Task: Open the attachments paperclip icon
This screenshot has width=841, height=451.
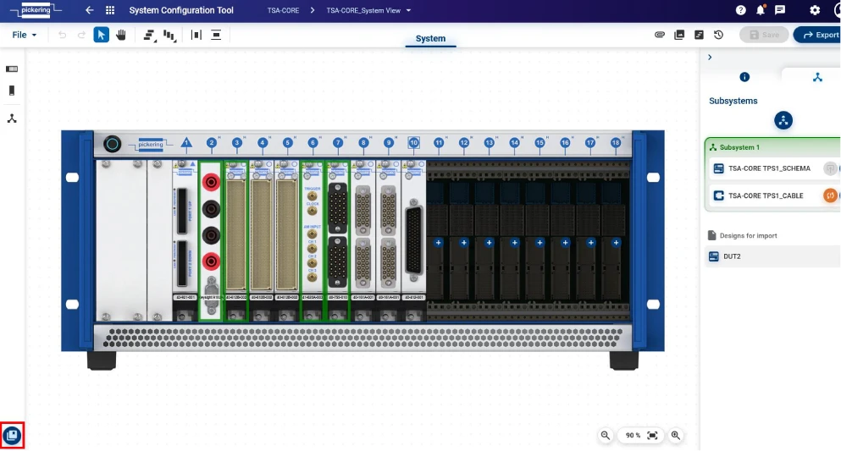Action: pyautogui.click(x=660, y=35)
